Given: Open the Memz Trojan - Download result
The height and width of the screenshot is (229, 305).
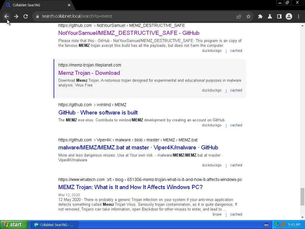Looking at the screenshot, I should point(89,73).
